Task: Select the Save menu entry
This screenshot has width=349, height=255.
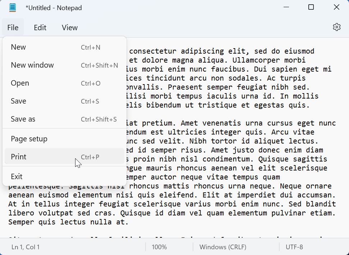Action: [x=19, y=101]
